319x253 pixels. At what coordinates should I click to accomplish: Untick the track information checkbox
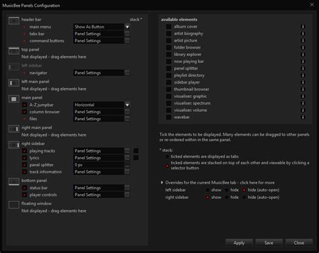24,172
